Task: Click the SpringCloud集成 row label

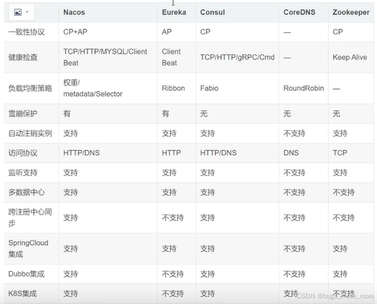Action: click(29, 249)
